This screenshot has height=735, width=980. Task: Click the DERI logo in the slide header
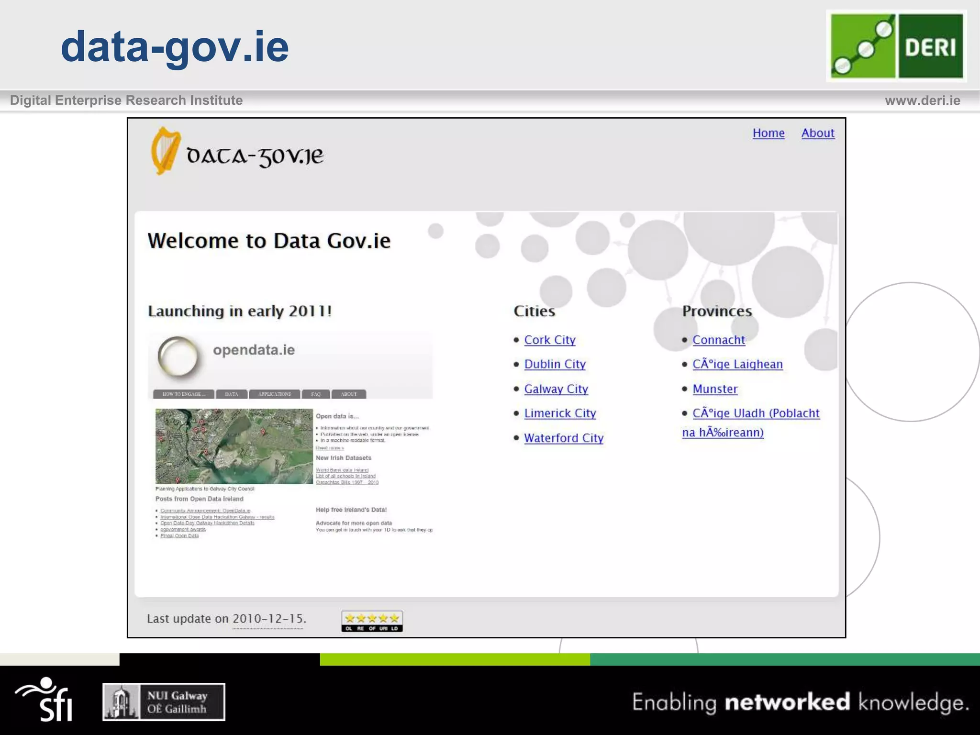click(x=897, y=46)
